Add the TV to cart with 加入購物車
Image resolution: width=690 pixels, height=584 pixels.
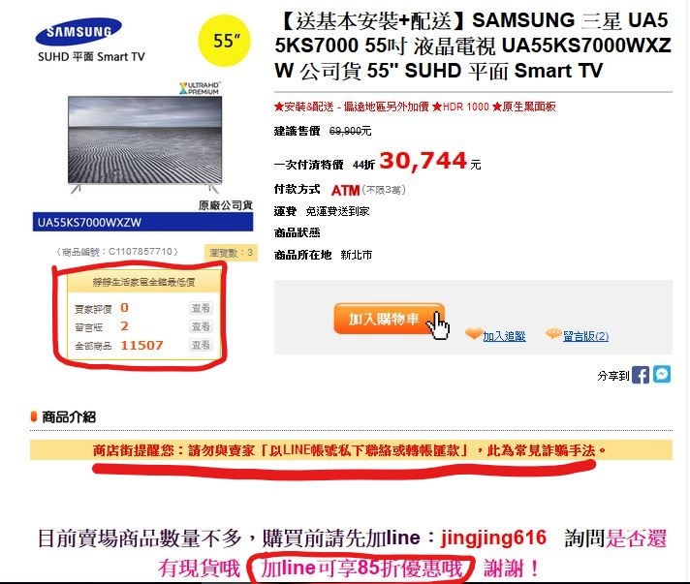389,319
